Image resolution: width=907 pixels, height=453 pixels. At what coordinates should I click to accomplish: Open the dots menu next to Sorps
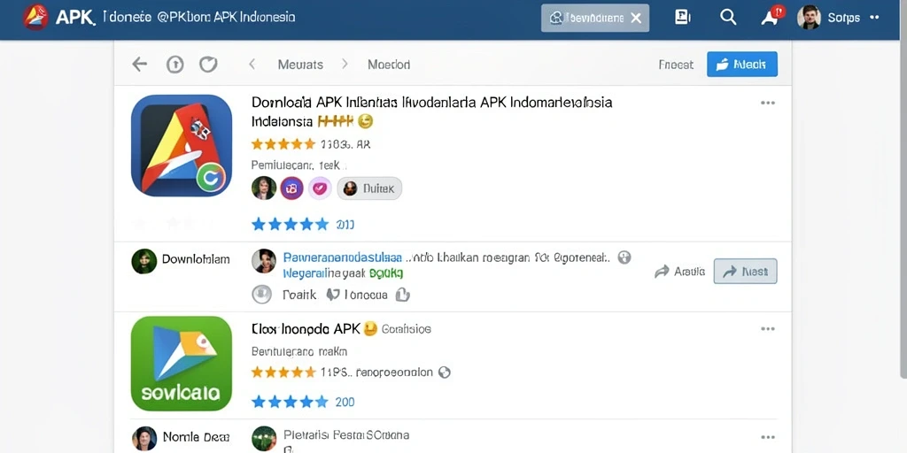tap(874, 18)
